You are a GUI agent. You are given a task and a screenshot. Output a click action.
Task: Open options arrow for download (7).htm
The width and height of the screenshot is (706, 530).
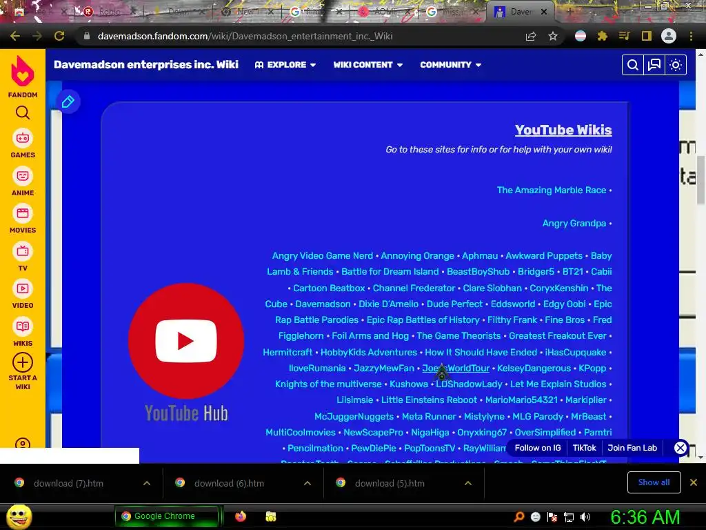(147, 483)
